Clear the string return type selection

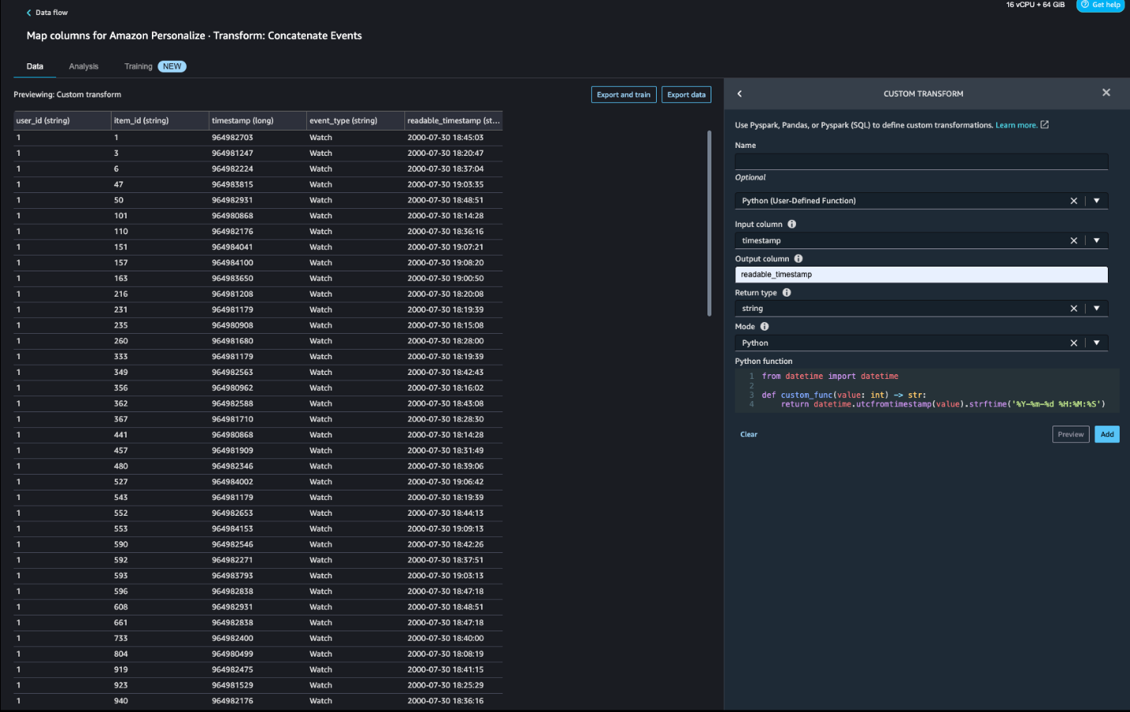pyautogui.click(x=1074, y=309)
